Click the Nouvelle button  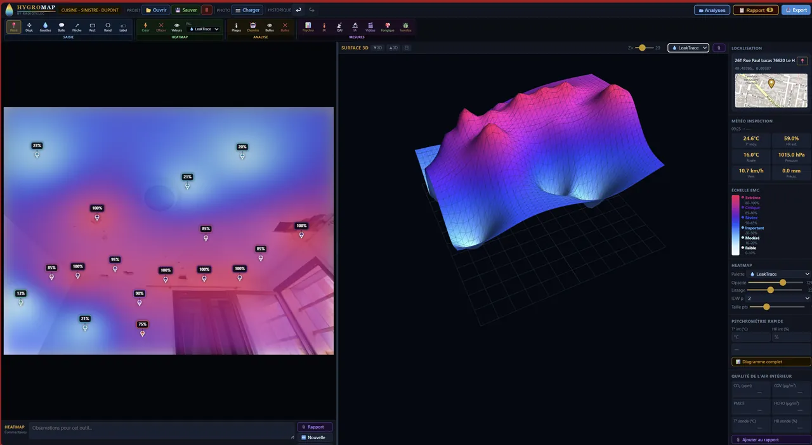pyautogui.click(x=315, y=437)
